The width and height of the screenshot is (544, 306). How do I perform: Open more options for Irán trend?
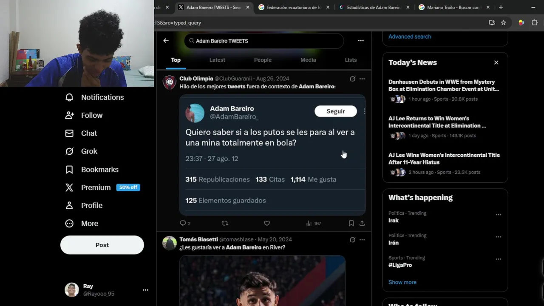[499, 237]
